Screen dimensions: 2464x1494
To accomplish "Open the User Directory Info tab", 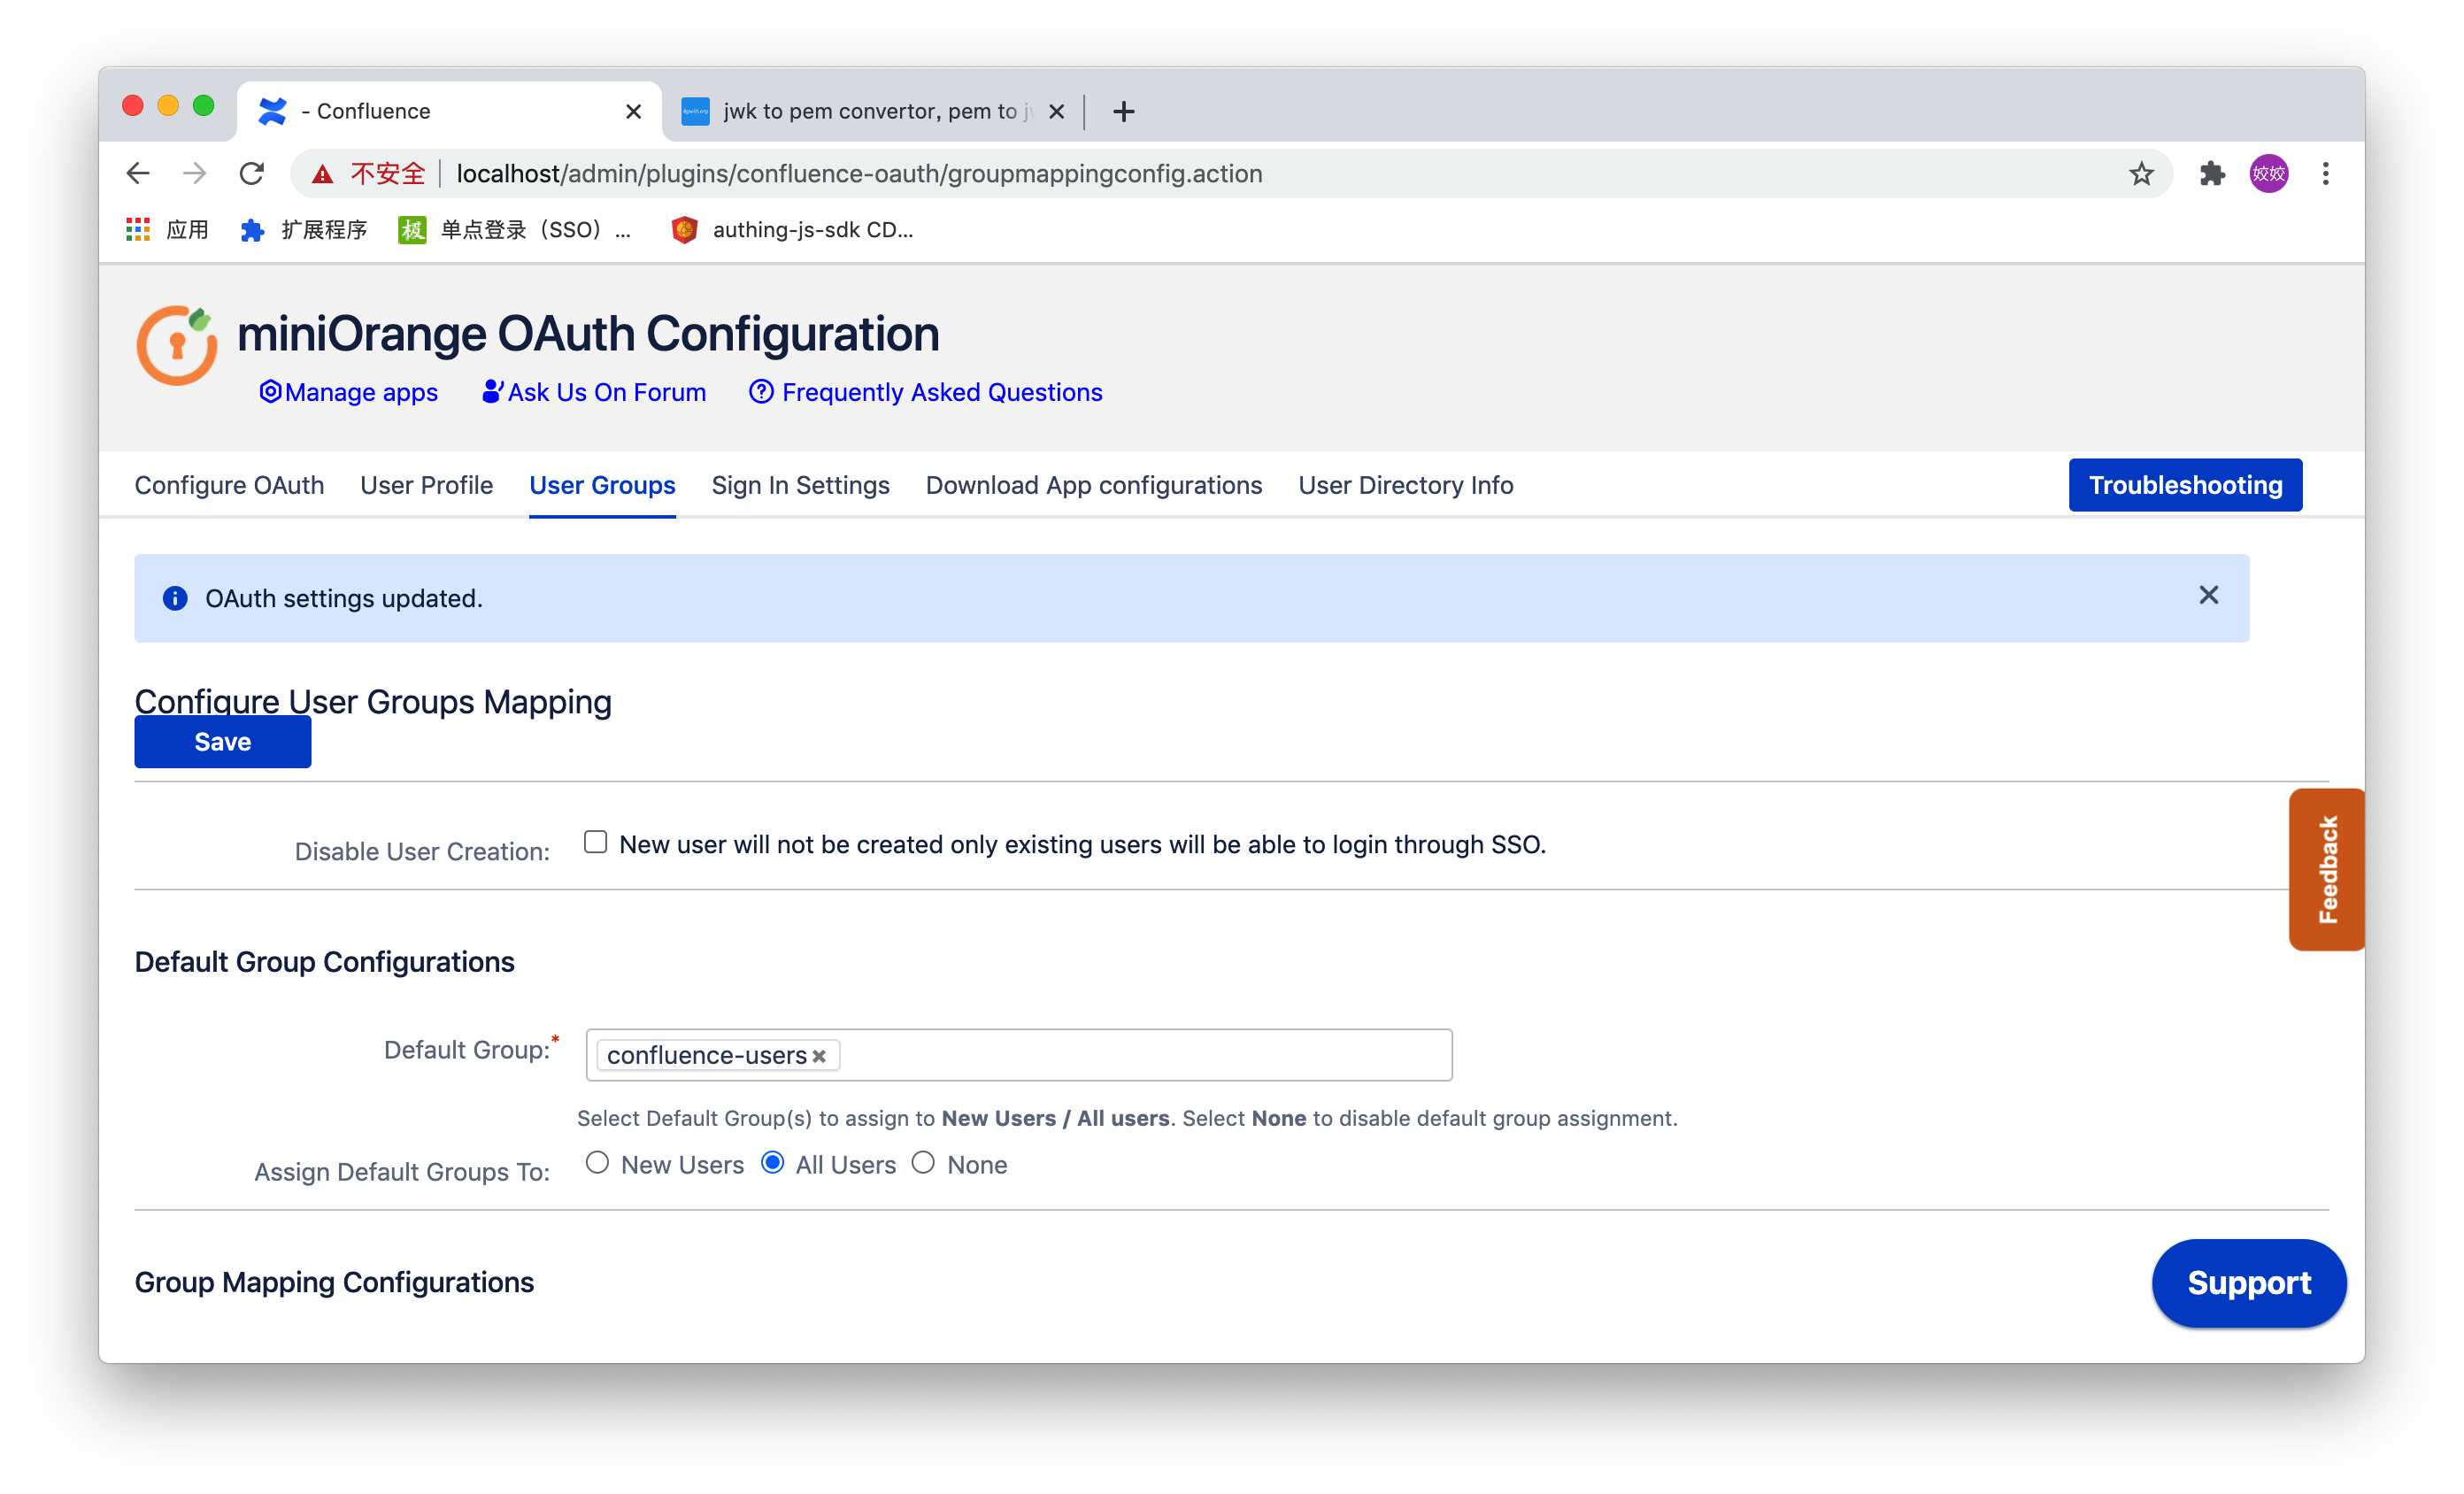I will tap(1406, 485).
